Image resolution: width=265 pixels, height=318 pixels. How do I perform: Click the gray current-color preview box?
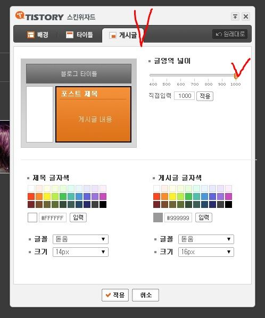click(x=158, y=217)
